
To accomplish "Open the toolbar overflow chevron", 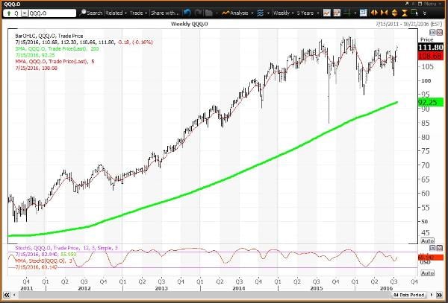I will [x=425, y=13].
